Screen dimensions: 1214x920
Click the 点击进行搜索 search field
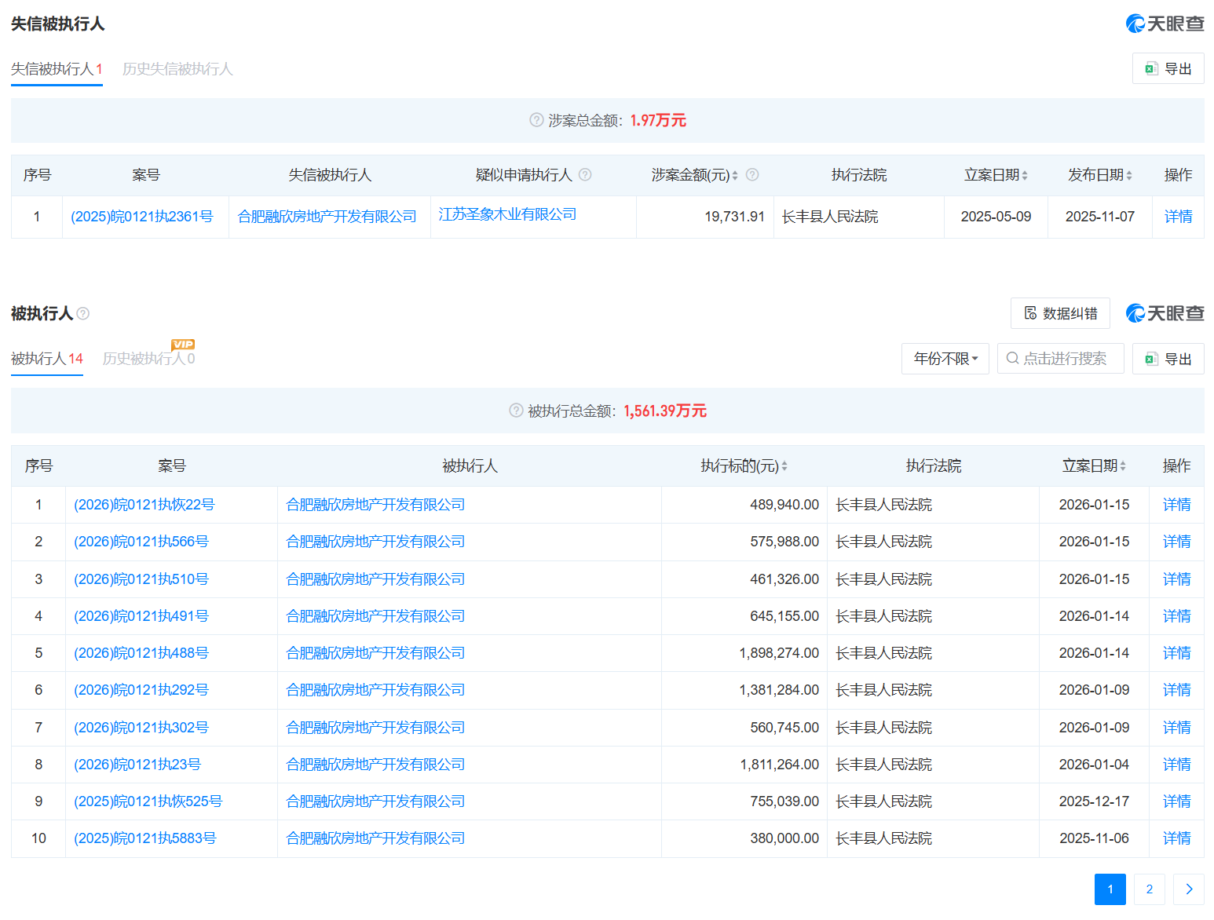tap(1061, 359)
